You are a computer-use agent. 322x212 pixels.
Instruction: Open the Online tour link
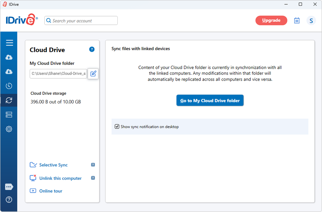tap(51, 191)
